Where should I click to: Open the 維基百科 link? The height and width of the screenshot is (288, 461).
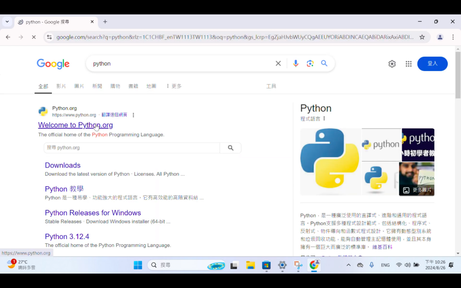click(x=382, y=247)
